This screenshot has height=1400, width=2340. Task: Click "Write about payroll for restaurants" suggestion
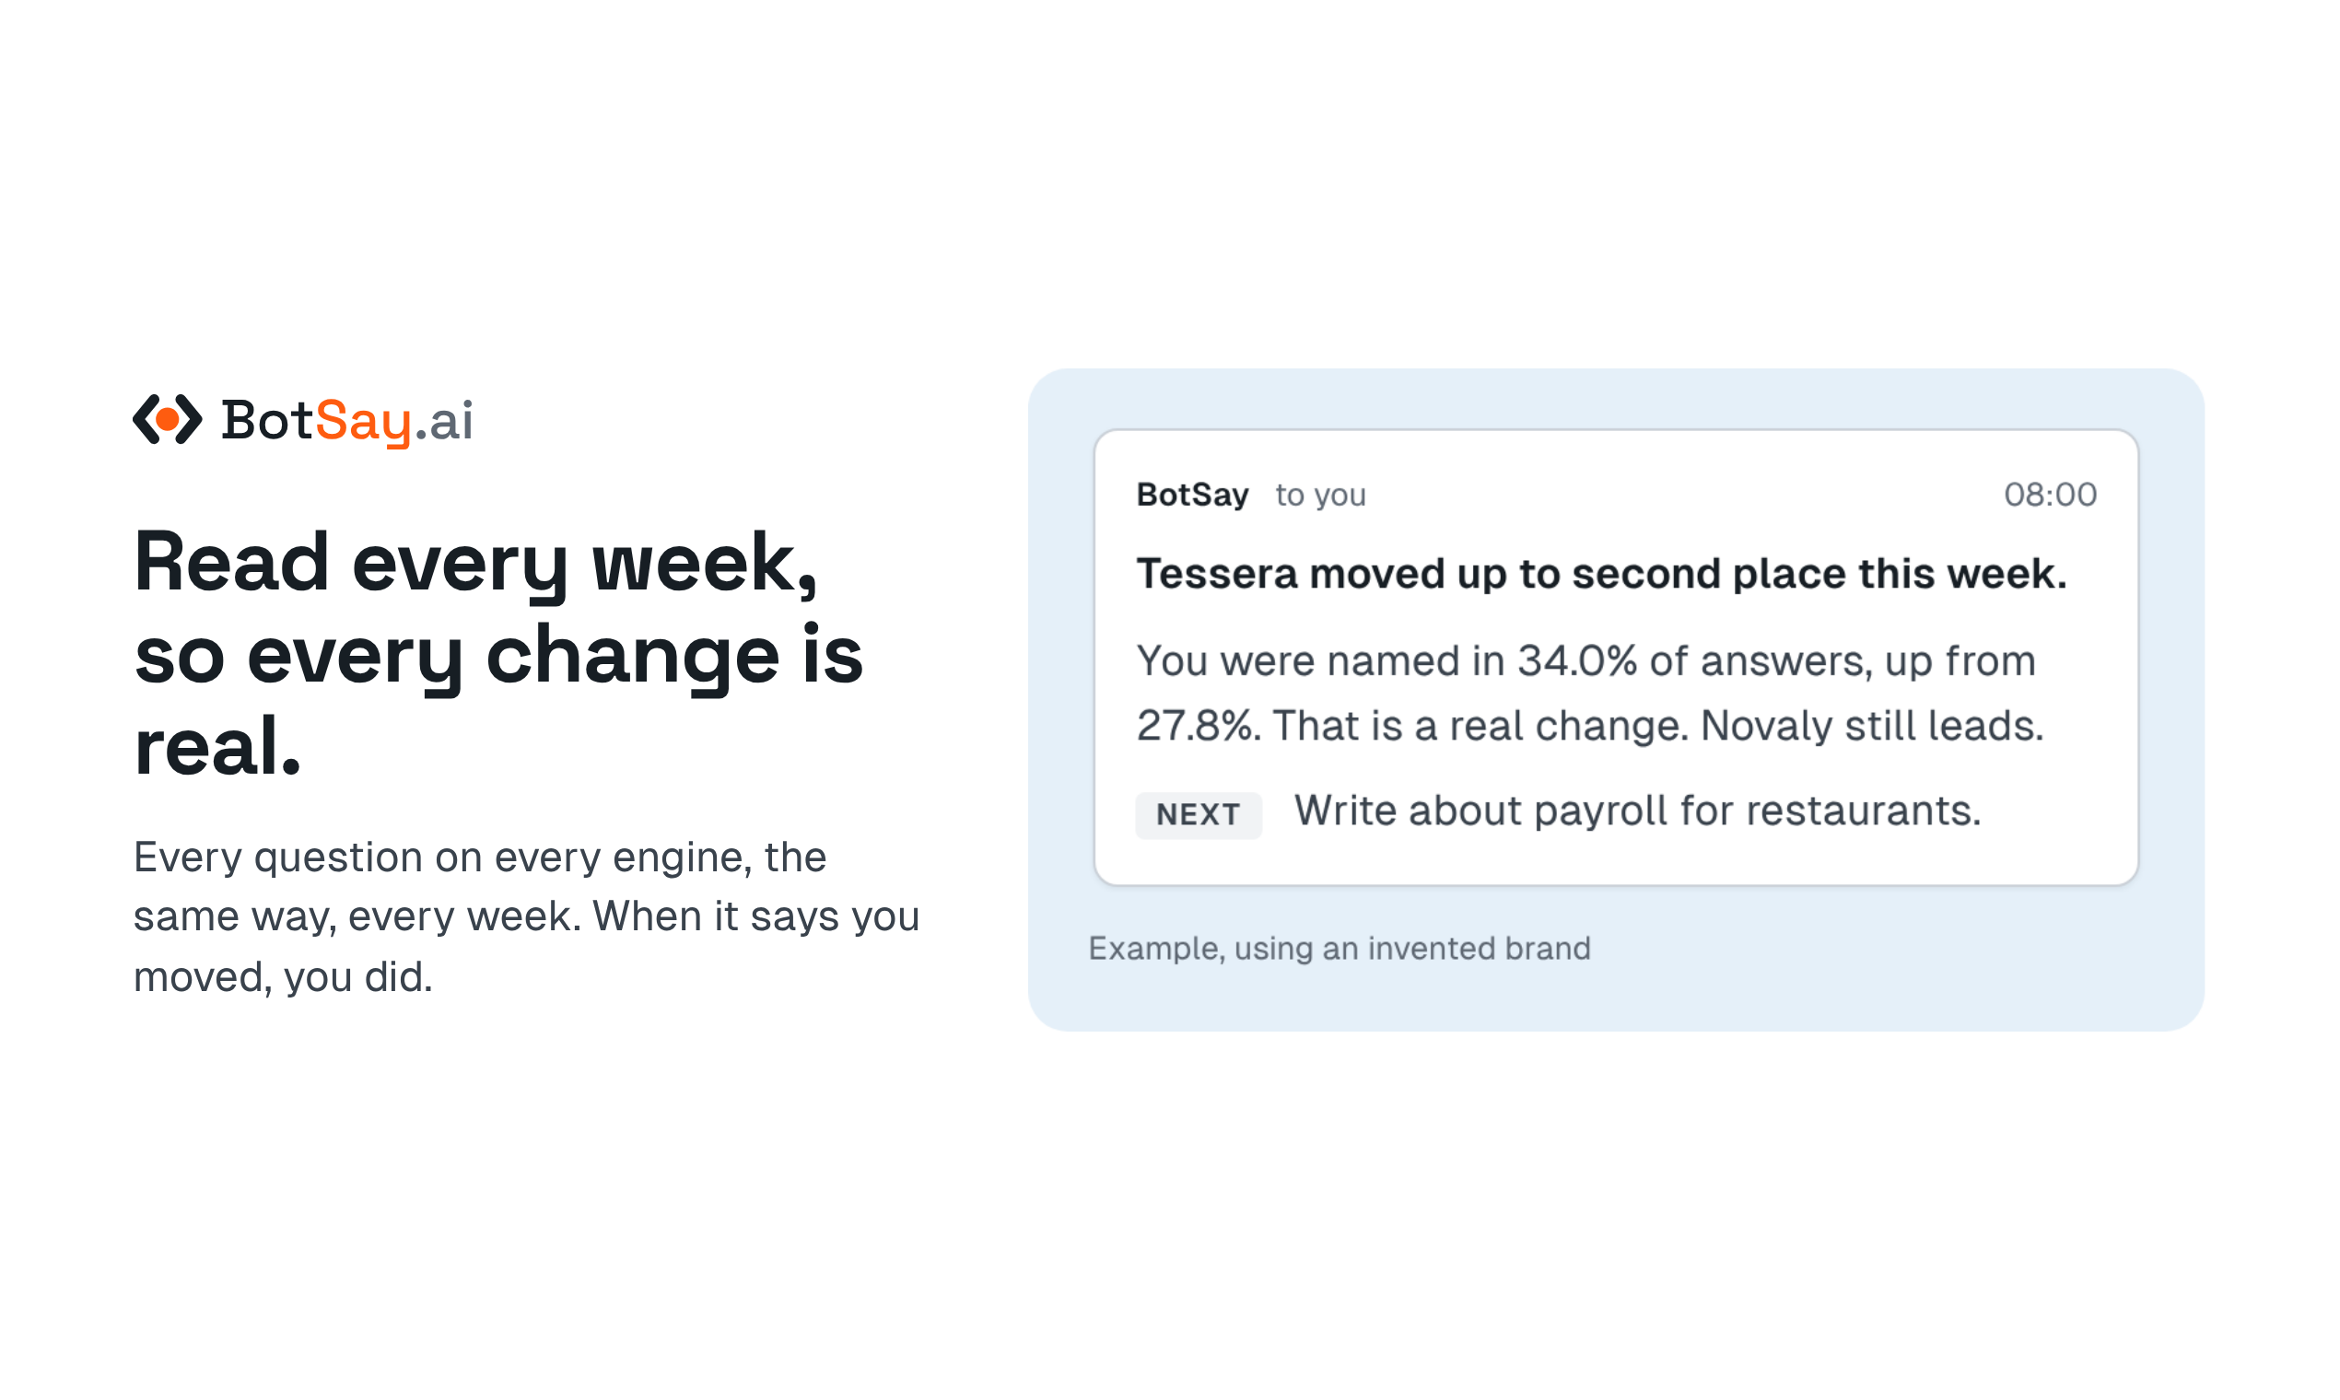[x=1637, y=811]
